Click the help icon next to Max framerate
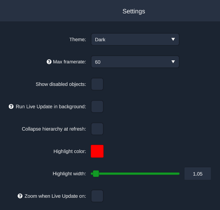Viewport: 220px width, 210px height. (49, 62)
